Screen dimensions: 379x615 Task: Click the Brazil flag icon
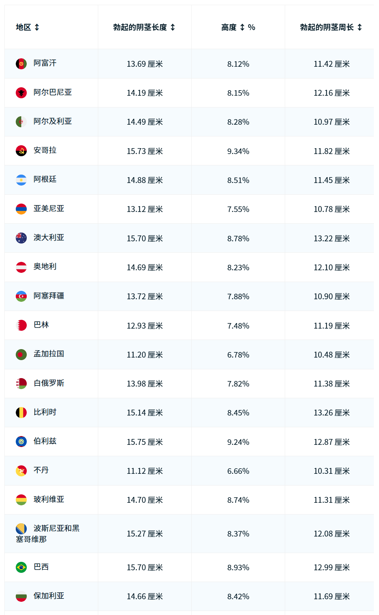point(21,567)
